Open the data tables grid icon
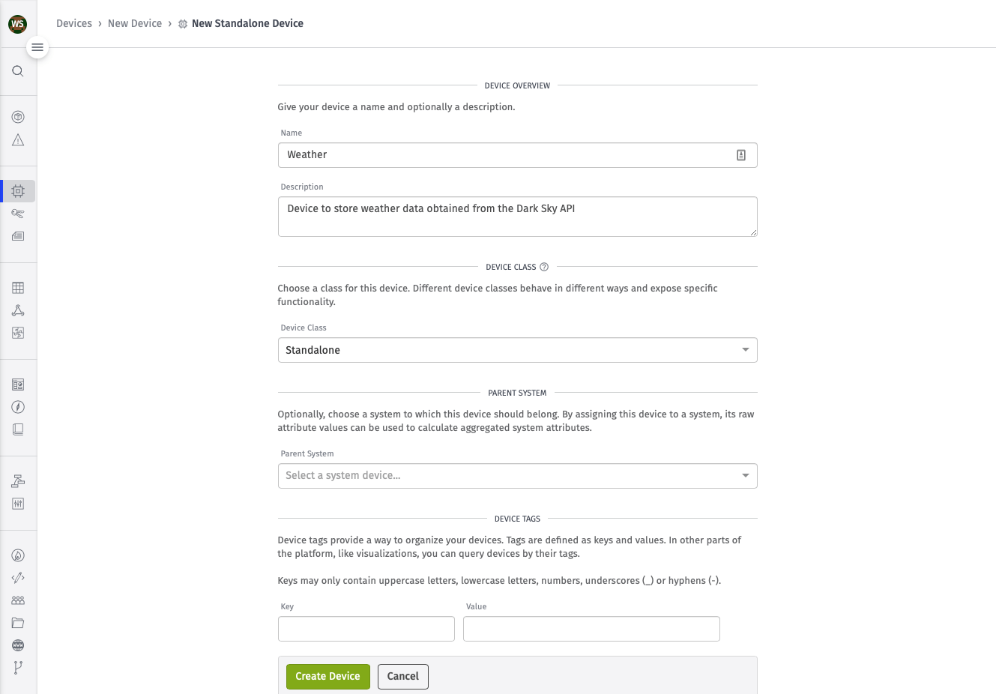Image resolution: width=996 pixels, height=694 pixels. 18,288
